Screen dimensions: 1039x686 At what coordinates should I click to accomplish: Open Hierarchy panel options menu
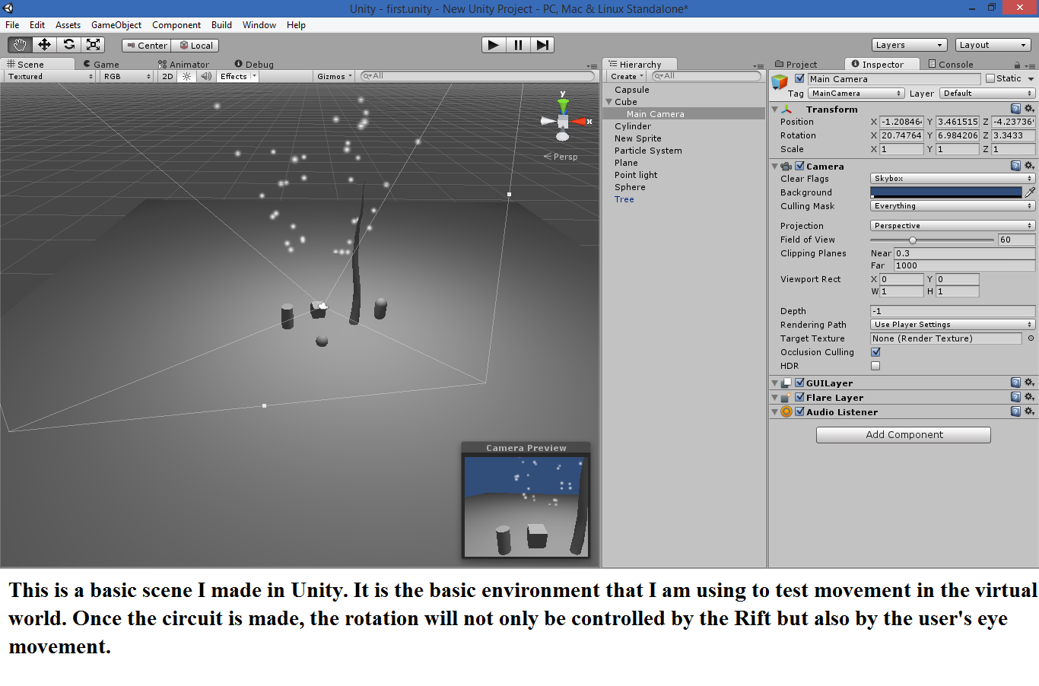[758, 66]
